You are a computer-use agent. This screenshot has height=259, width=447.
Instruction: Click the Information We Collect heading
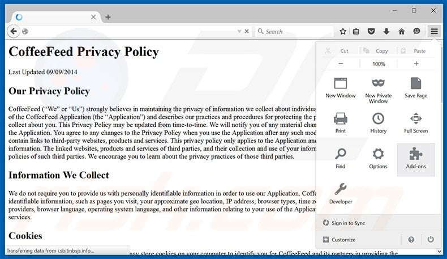pyautogui.click(x=59, y=175)
